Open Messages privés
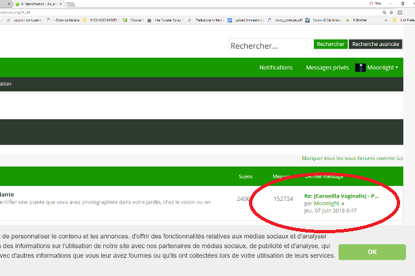This screenshot has width=415, height=276. click(327, 67)
